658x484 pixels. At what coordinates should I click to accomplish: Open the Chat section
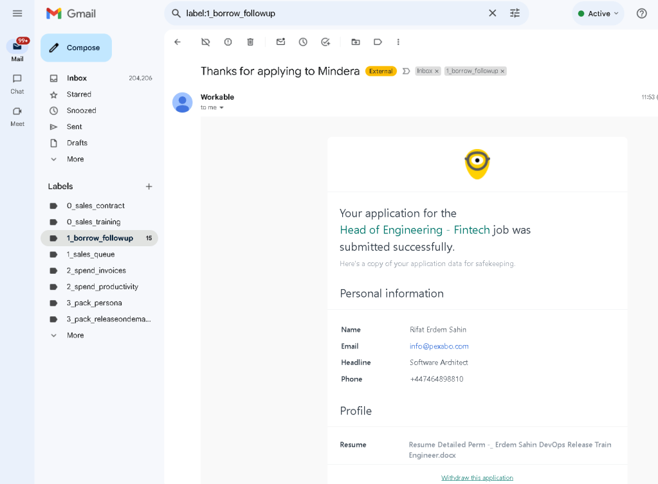pos(17,84)
